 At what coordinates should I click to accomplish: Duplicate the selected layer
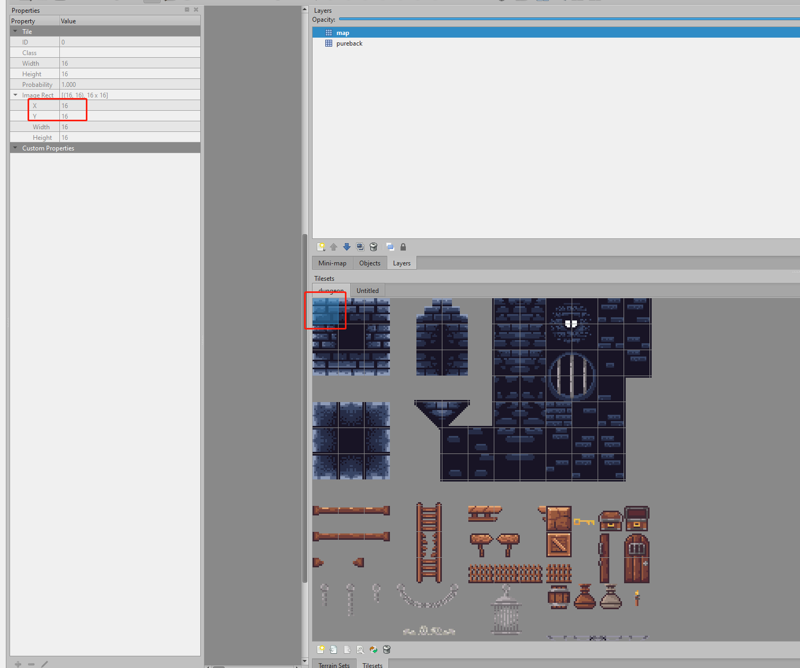[x=360, y=247]
